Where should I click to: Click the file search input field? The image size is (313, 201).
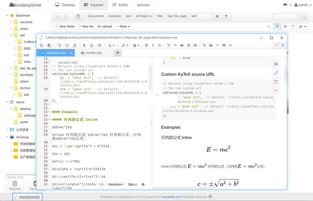(286, 16)
